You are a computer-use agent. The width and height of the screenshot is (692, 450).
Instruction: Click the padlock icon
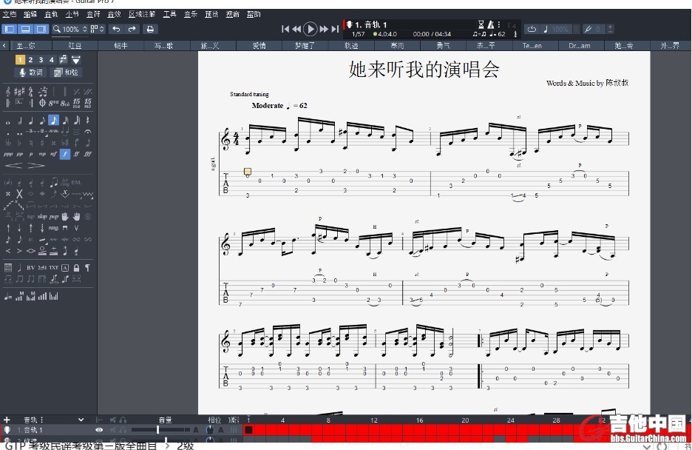coord(76,268)
